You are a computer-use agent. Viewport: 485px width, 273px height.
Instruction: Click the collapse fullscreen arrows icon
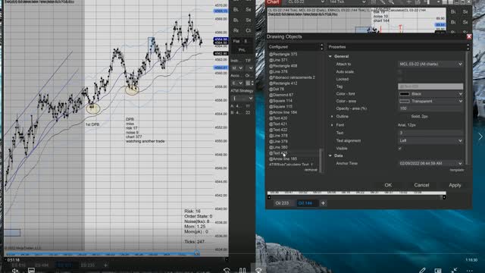(454, 271)
